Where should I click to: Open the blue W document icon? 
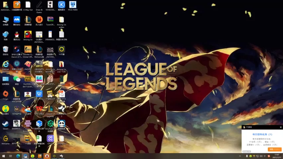tap(39, 94)
